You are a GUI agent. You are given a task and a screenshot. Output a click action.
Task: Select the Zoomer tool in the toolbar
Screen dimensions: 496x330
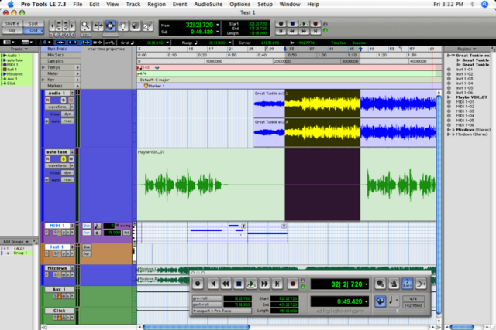(85, 26)
